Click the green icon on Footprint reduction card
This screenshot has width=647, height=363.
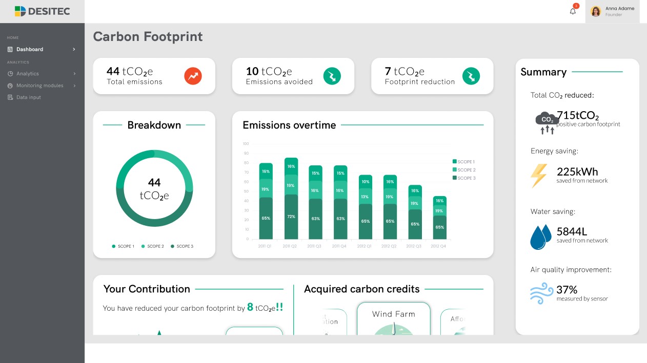[471, 76]
